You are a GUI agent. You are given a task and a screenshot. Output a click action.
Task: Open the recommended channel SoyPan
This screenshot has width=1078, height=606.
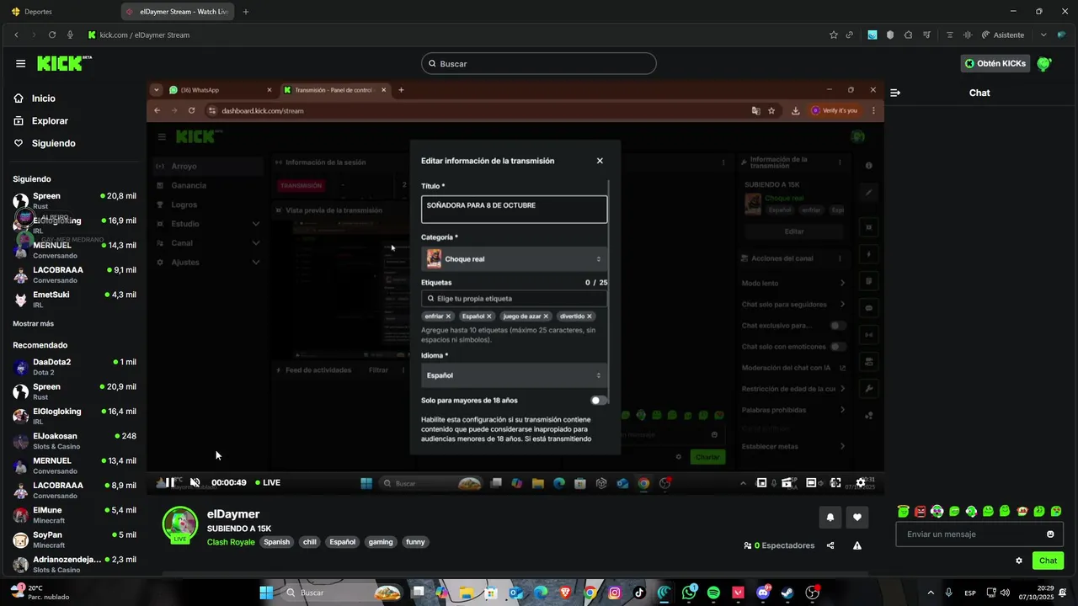74,540
